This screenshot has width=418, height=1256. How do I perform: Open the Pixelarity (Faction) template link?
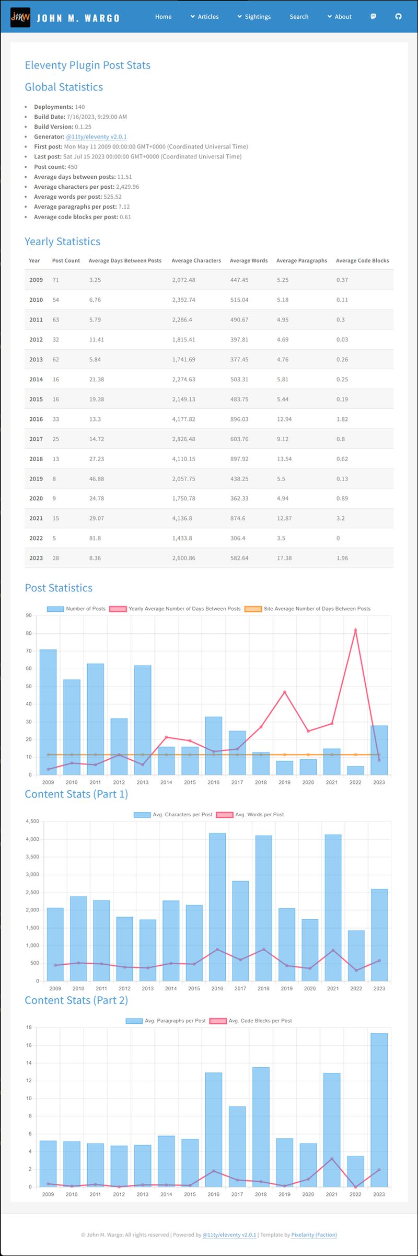coord(314,1235)
